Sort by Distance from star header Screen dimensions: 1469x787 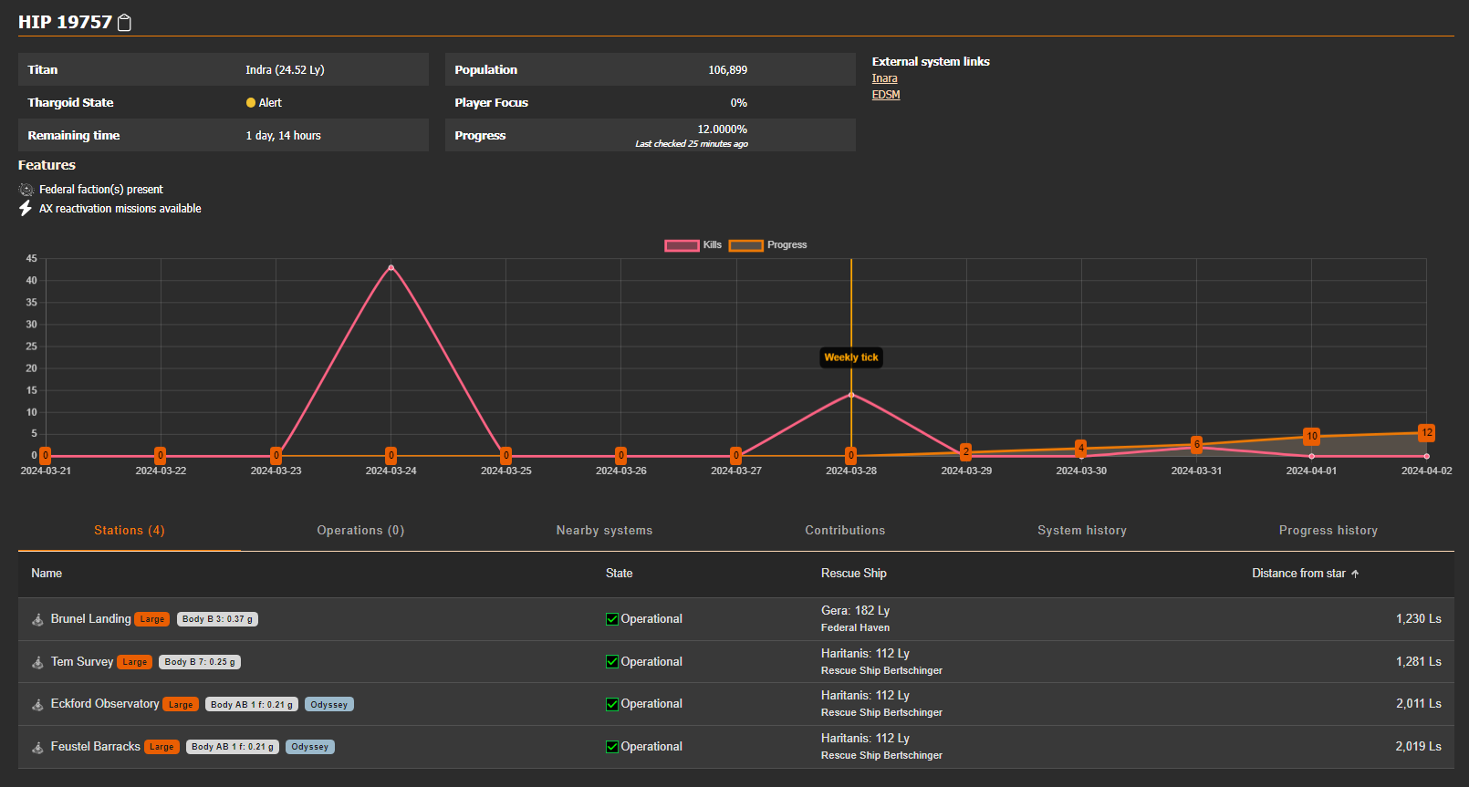(1298, 574)
